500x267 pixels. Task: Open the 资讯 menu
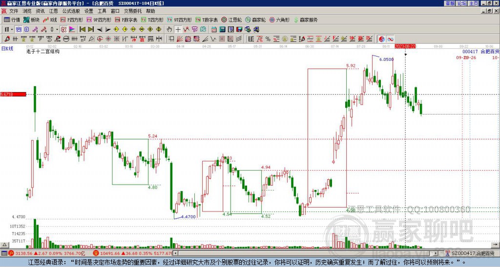tap(40, 11)
